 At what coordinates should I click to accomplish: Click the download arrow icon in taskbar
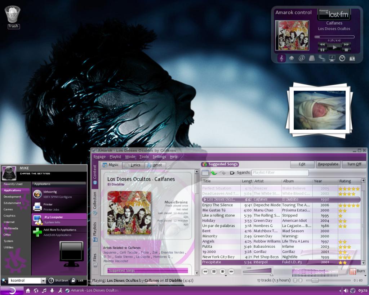tap(52, 291)
